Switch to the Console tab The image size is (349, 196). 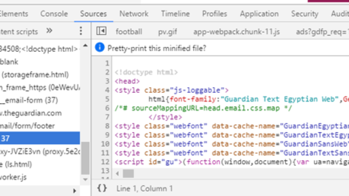point(54,14)
